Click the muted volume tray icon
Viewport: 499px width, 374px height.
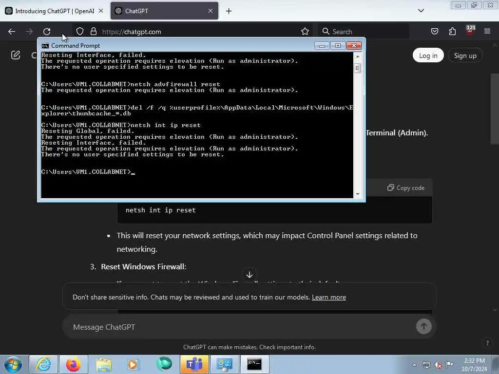pyautogui.click(x=438, y=365)
